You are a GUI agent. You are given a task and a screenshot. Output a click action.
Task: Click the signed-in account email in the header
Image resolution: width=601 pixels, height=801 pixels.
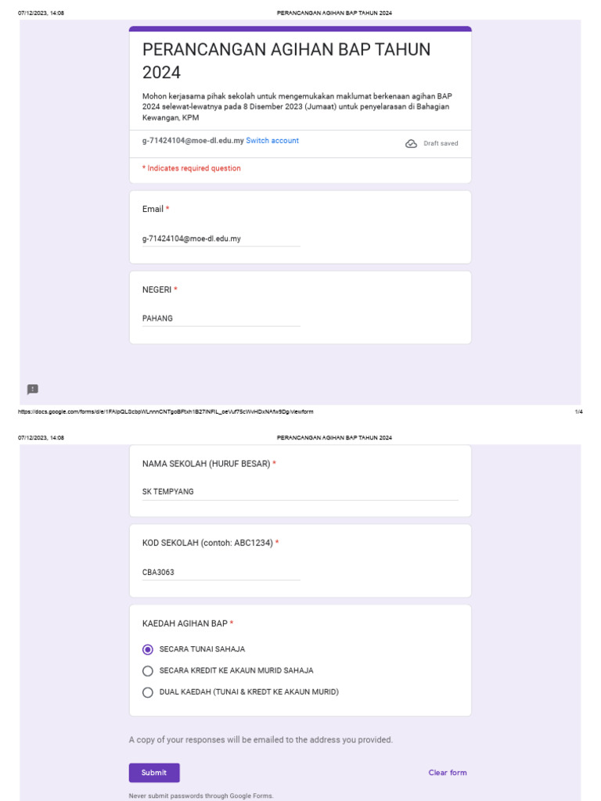click(193, 141)
